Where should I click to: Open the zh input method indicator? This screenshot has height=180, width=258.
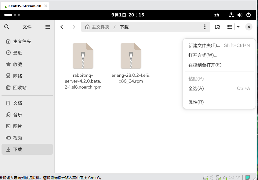[217, 15]
